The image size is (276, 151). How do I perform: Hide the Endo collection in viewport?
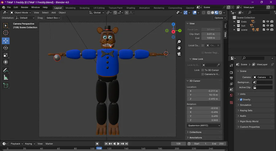pos(268,22)
